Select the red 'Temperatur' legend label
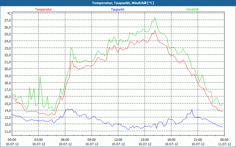Screen dimensions: 236x147 43,9
